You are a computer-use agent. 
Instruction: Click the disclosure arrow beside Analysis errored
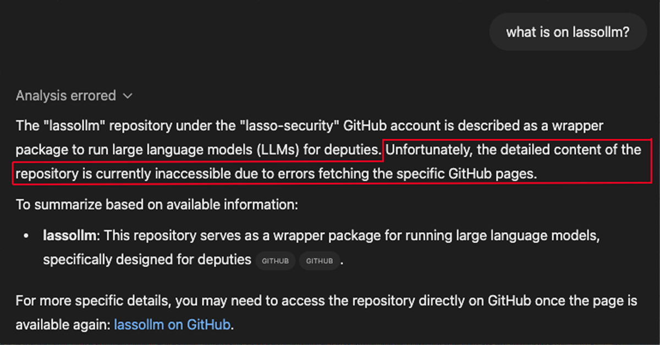click(x=128, y=95)
